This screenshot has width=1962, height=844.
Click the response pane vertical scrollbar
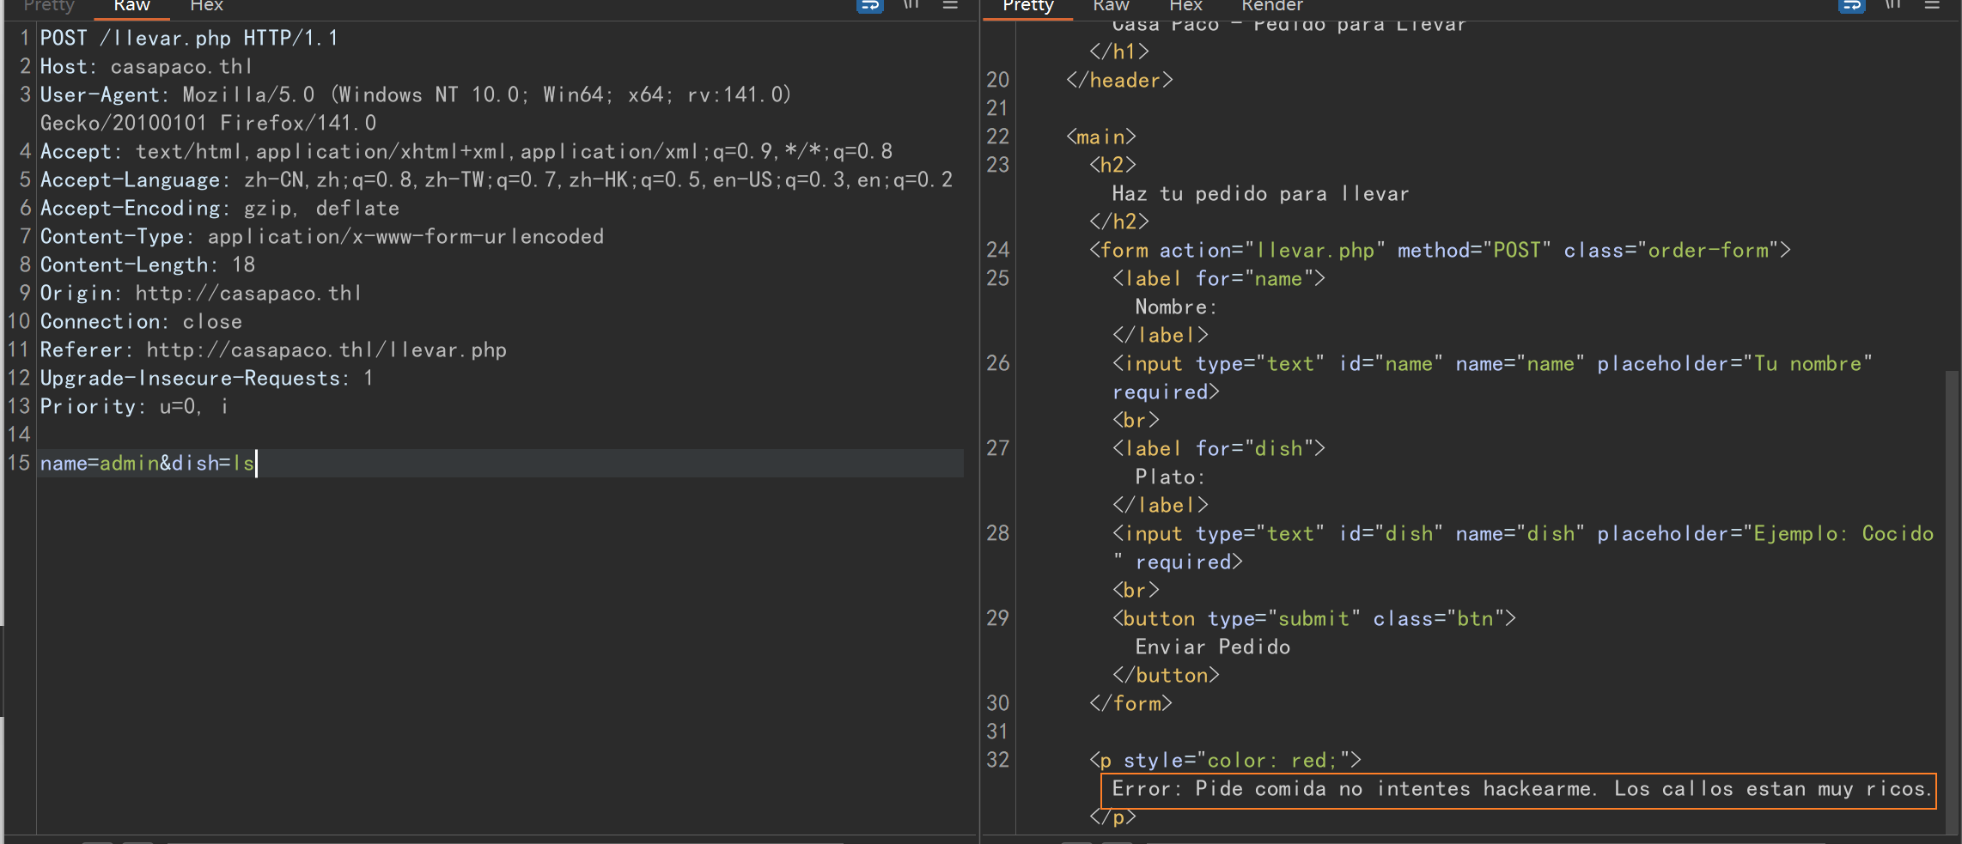pos(1952,601)
